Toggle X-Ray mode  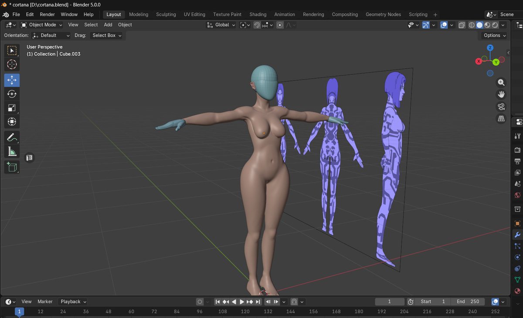pyautogui.click(x=462, y=25)
